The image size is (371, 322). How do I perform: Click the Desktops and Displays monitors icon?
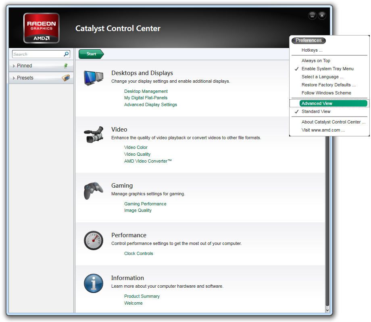(94, 78)
